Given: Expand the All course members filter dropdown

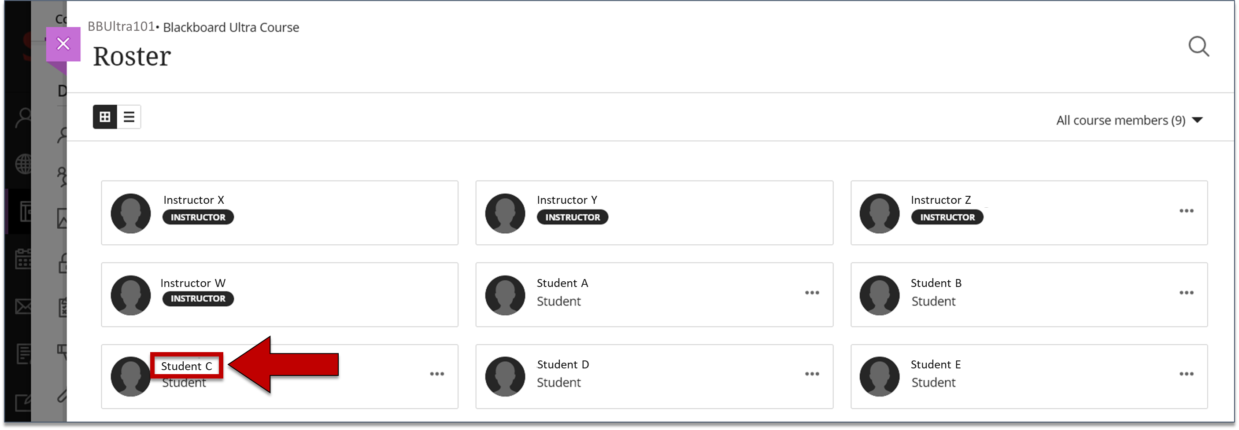Looking at the screenshot, I should [1129, 120].
